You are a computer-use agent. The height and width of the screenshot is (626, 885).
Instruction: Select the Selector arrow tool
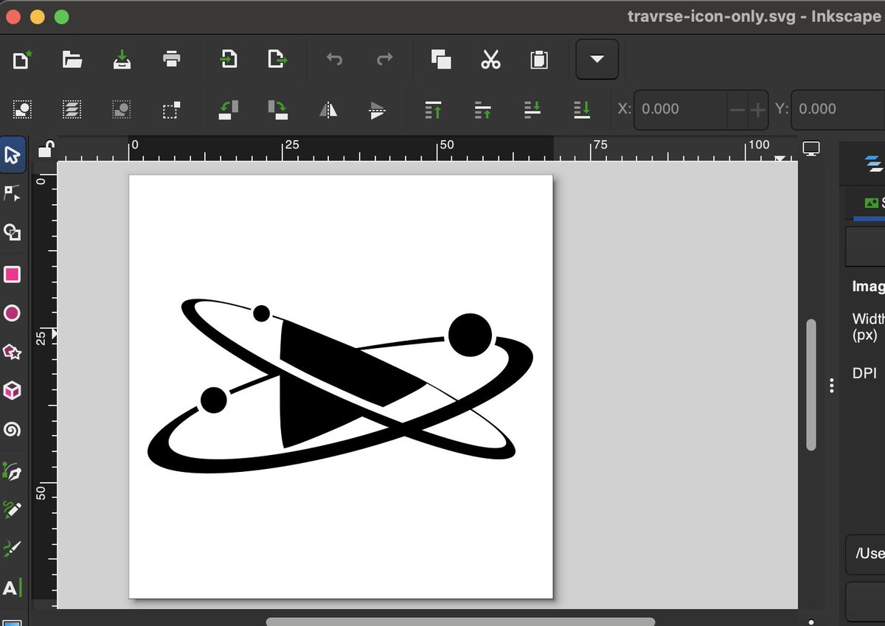click(13, 155)
